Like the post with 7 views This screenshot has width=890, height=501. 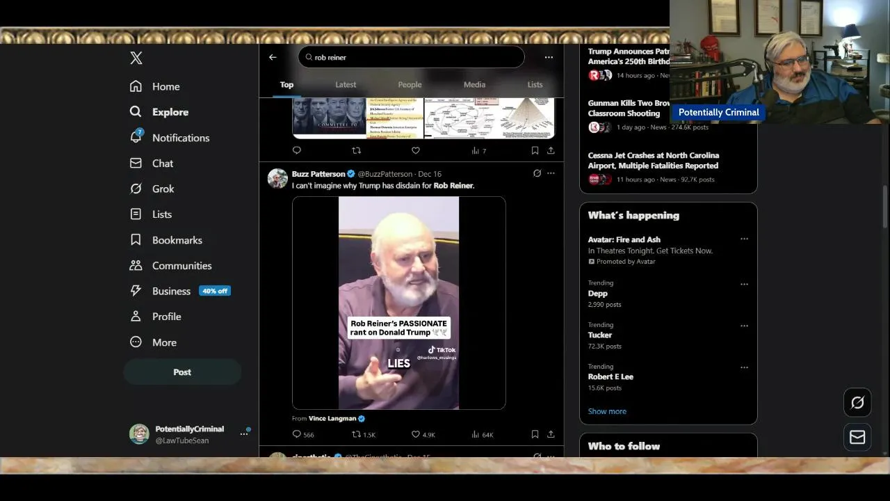[x=415, y=150]
